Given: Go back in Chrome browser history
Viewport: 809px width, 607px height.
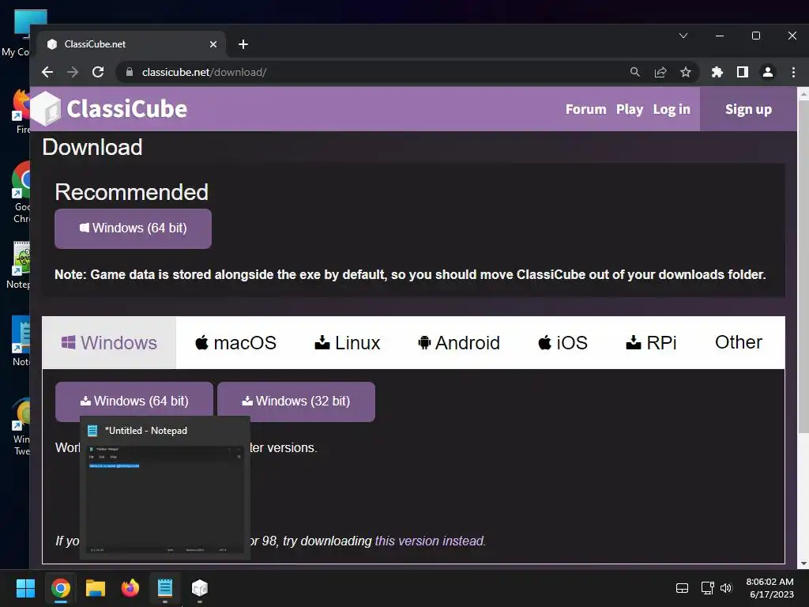Looking at the screenshot, I should (x=47, y=72).
